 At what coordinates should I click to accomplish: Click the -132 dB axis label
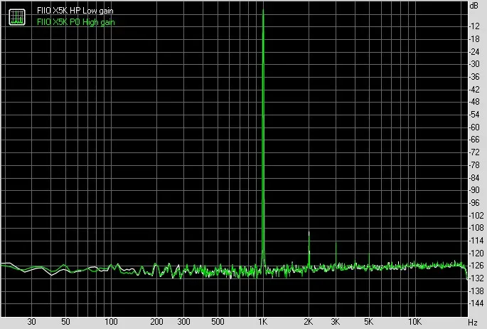point(476,278)
